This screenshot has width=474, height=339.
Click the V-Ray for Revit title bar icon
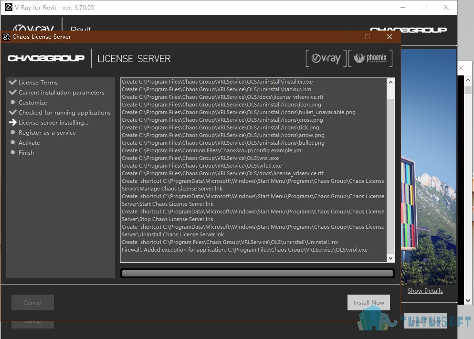[9, 7]
